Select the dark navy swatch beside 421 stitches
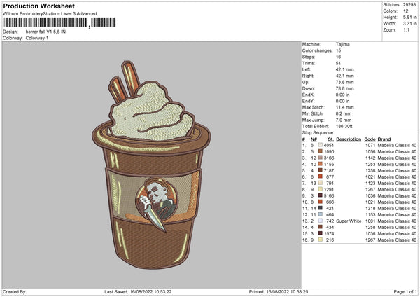The image size is (420, 297). tap(321, 208)
